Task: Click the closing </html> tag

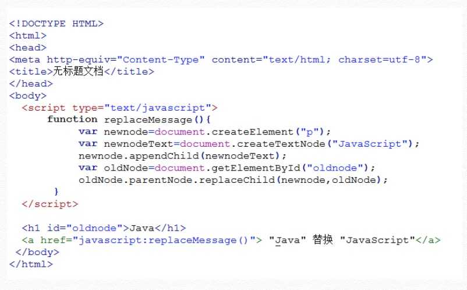Action: [x=31, y=264]
